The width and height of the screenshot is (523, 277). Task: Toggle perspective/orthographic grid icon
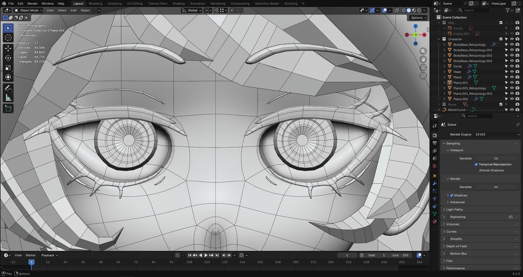click(423, 76)
